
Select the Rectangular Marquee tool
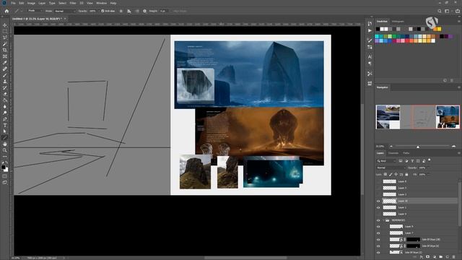[5, 31]
